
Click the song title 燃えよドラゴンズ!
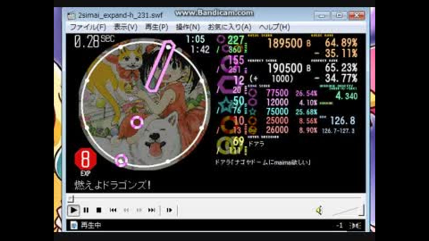(113, 185)
